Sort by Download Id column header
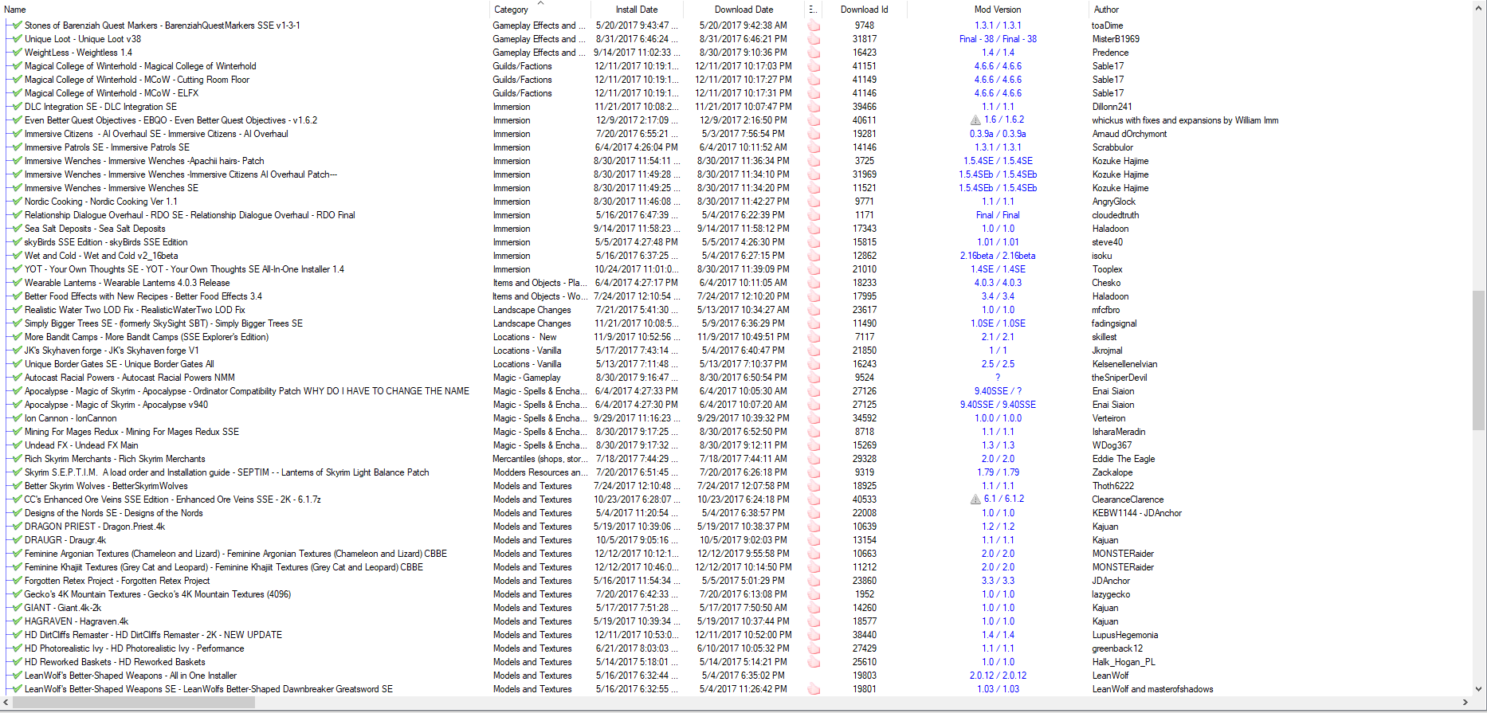The height and width of the screenshot is (713, 1487). click(864, 10)
